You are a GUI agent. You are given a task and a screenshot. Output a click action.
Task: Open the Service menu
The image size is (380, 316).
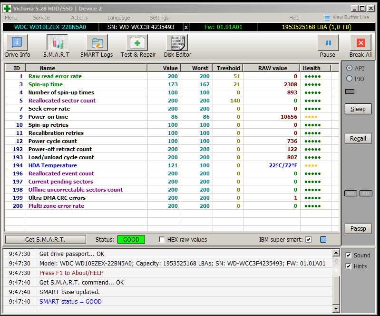click(x=41, y=18)
